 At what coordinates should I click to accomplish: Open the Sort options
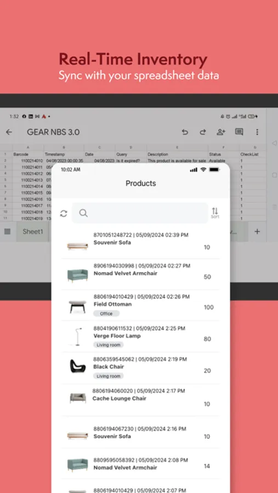tap(215, 213)
